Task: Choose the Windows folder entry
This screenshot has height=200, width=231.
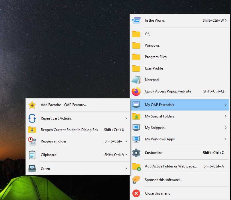Action: point(180,45)
